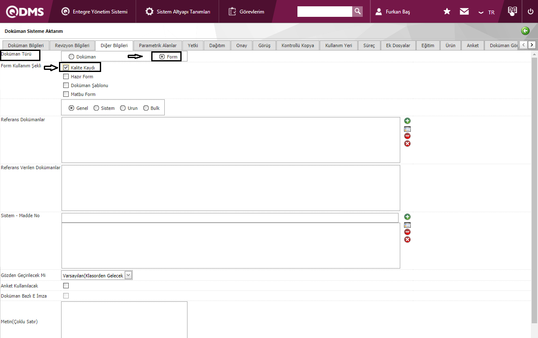Click the Referans Dokümanlar list box
The image size is (538, 338).
tap(231, 140)
